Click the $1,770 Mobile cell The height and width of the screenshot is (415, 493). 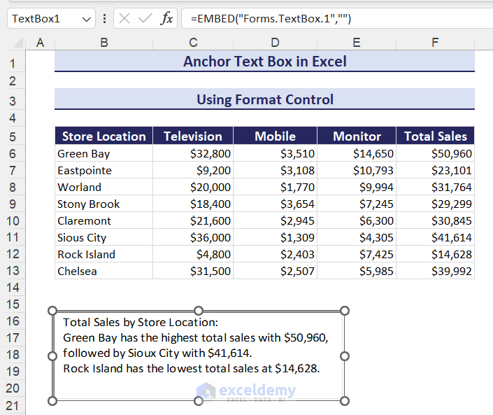[275, 188]
